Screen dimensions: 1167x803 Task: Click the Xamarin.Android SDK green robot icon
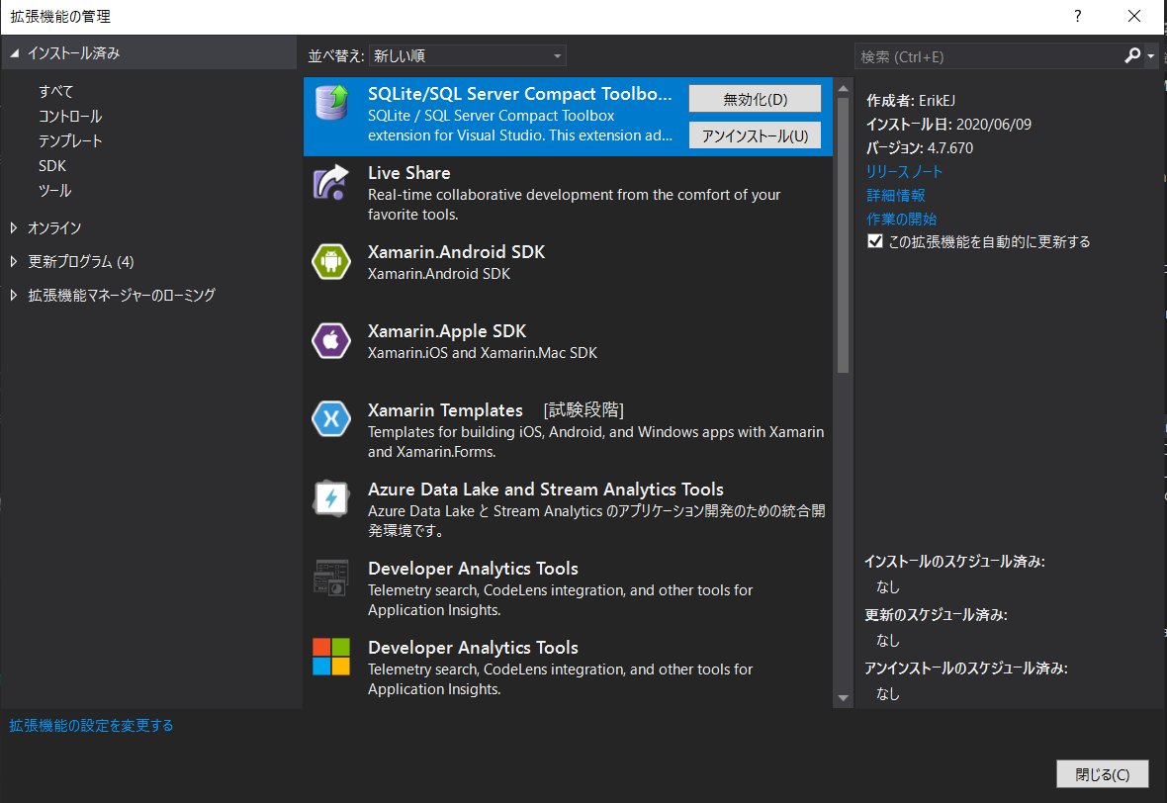[331, 261]
